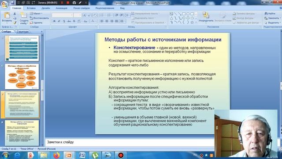Screen dimensions: 282x159
Task: Click the Создать слайд icon
Action: click(24, 15)
